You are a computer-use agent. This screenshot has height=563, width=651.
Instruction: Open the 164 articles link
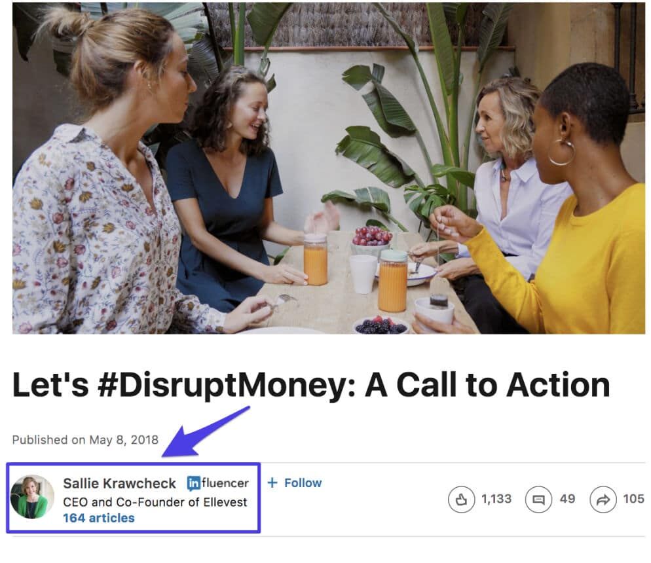pyautogui.click(x=98, y=518)
